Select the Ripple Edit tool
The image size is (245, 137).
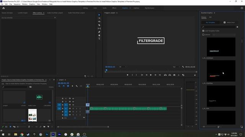click(x=99, y=22)
